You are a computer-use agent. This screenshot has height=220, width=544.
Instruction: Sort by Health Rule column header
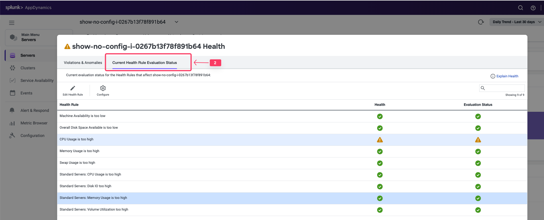click(69, 105)
